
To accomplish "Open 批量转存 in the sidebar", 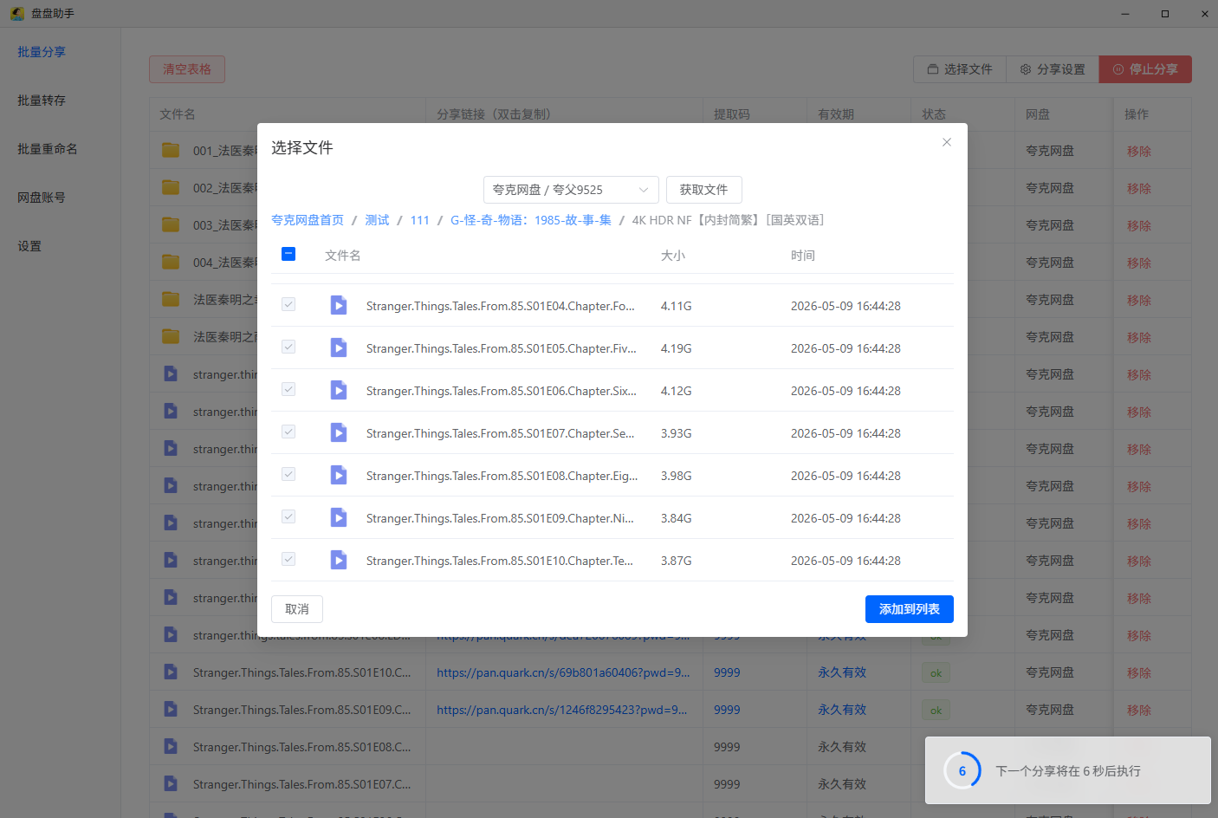I will [x=42, y=101].
